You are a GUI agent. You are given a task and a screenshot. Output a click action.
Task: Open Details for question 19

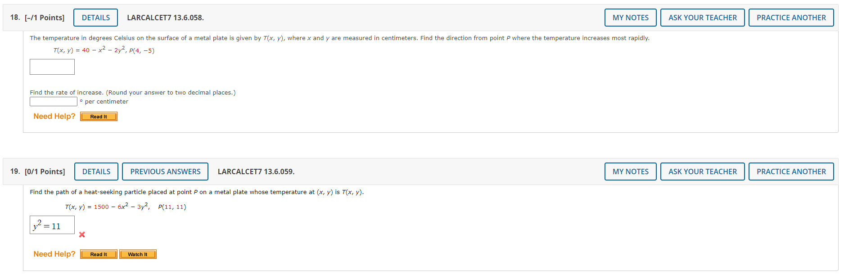(x=96, y=172)
